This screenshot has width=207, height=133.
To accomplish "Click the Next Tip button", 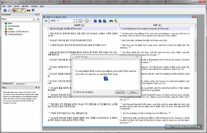I will pos(120,92).
